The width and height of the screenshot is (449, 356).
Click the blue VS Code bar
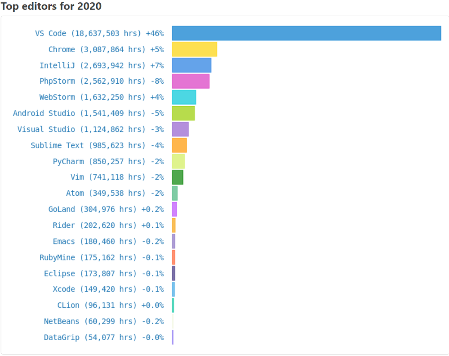[307, 33]
